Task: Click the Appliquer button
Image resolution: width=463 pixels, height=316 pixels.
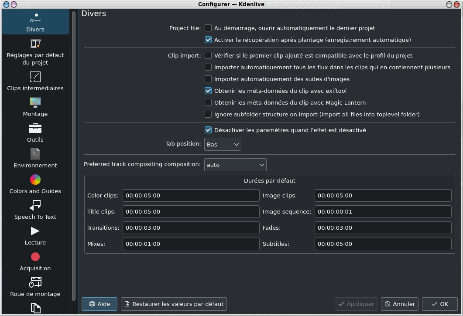Action: (x=356, y=304)
